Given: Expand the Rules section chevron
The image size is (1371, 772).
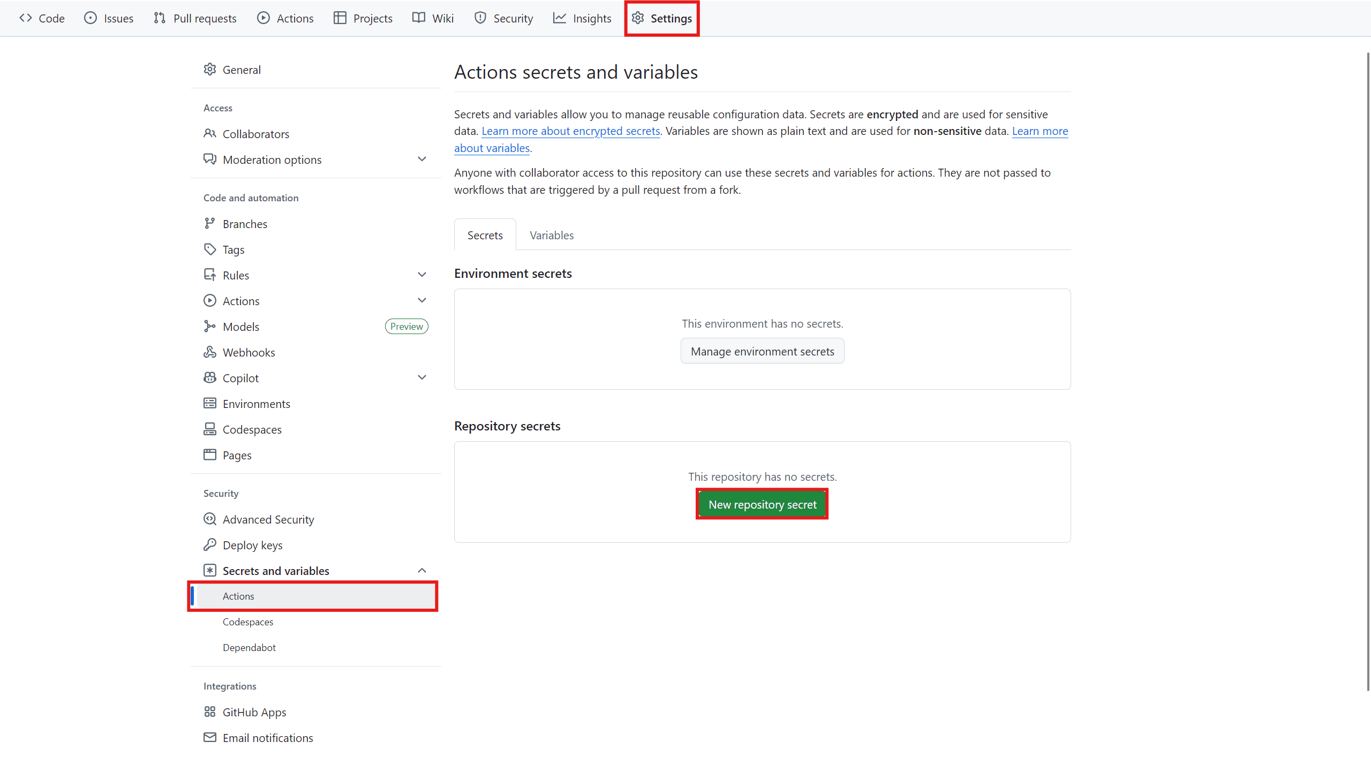Looking at the screenshot, I should [x=422, y=275].
